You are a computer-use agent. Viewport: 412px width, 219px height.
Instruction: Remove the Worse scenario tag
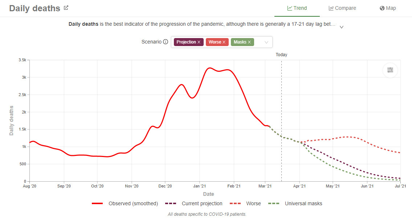[x=224, y=42]
